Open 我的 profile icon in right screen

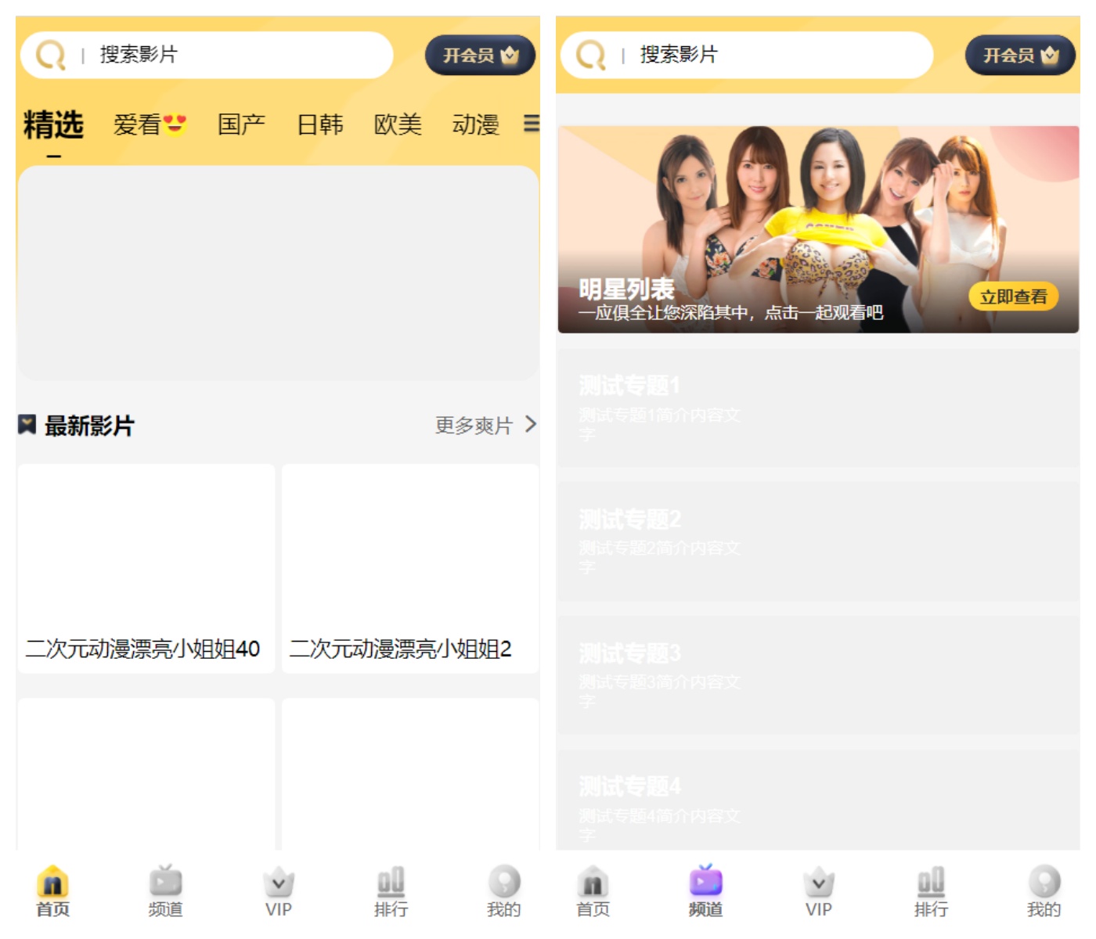pos(1044,883)
